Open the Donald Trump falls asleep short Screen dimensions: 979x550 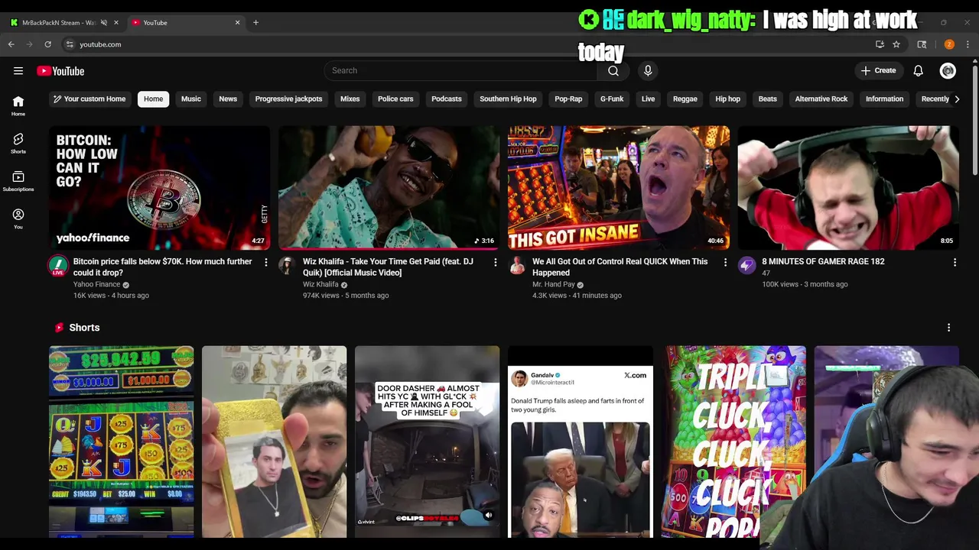(581, 442)
